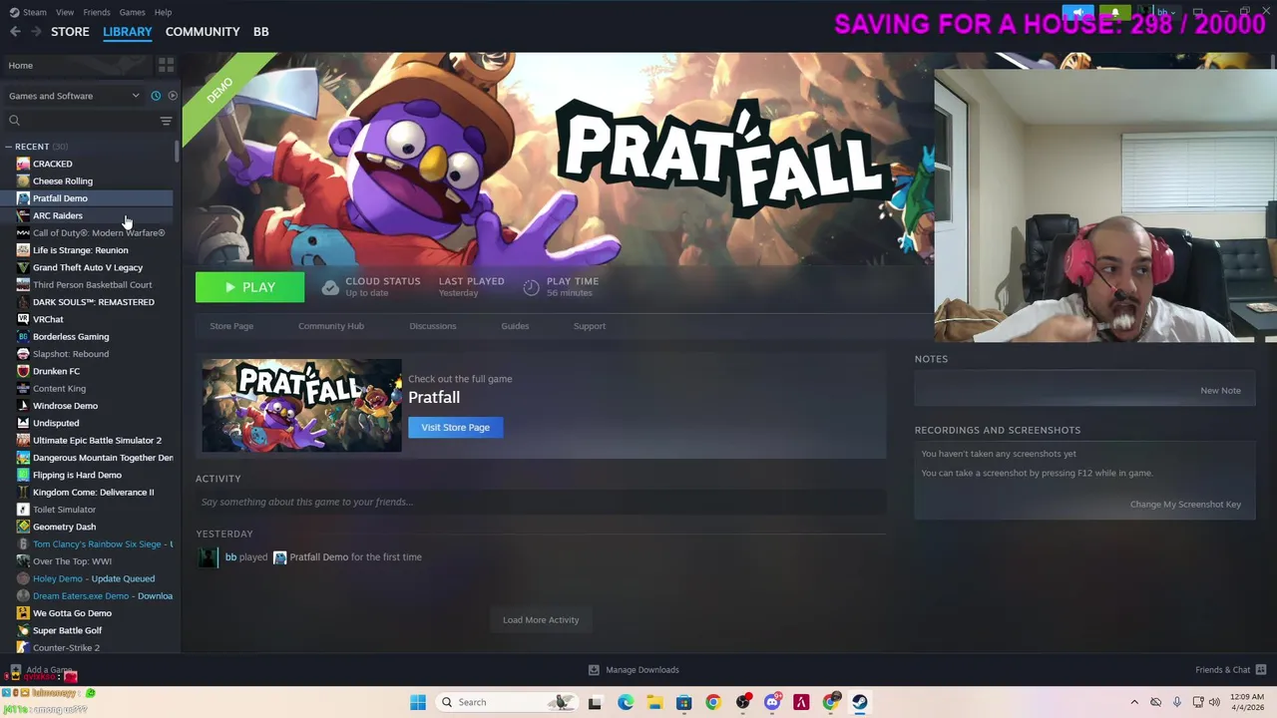Click Change My Screenshot Key

click(x=1185, y=505)
